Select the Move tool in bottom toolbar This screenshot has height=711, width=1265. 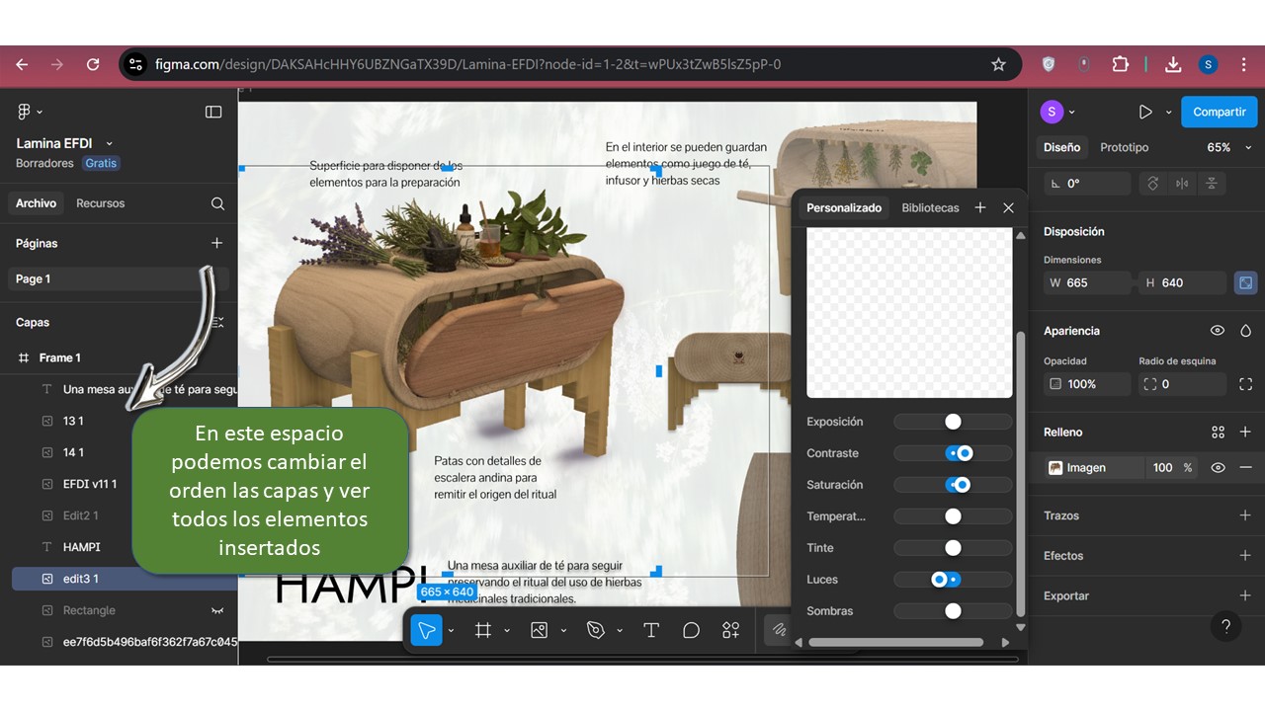tap(427, 630)
